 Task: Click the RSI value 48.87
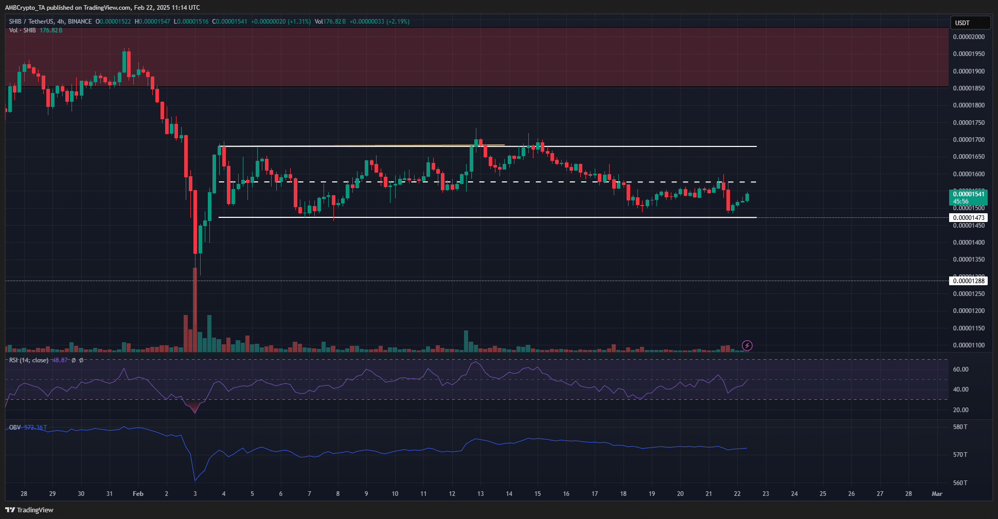60,360
